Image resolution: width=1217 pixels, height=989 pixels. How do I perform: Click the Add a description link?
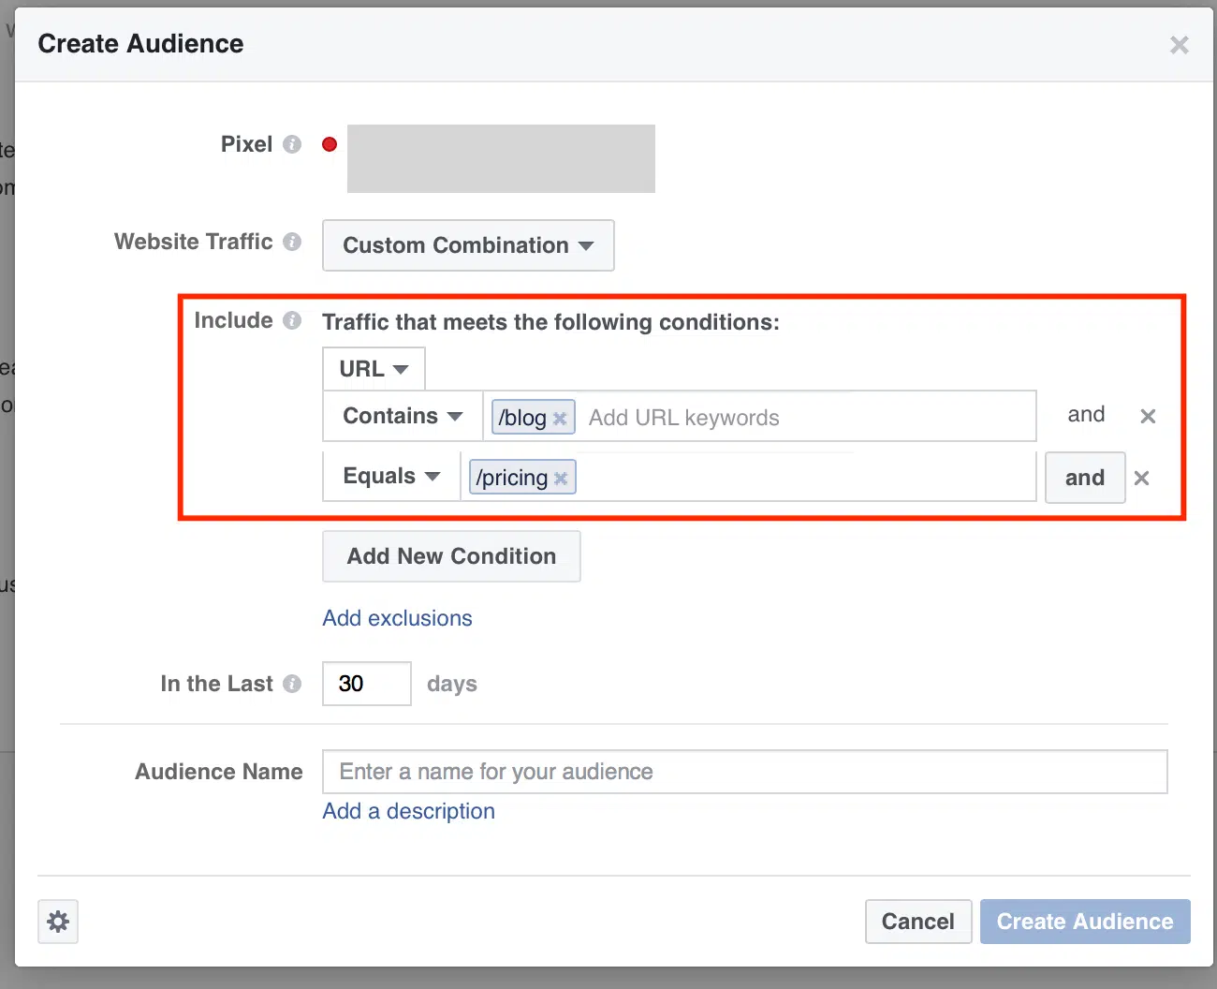(408, 811)
